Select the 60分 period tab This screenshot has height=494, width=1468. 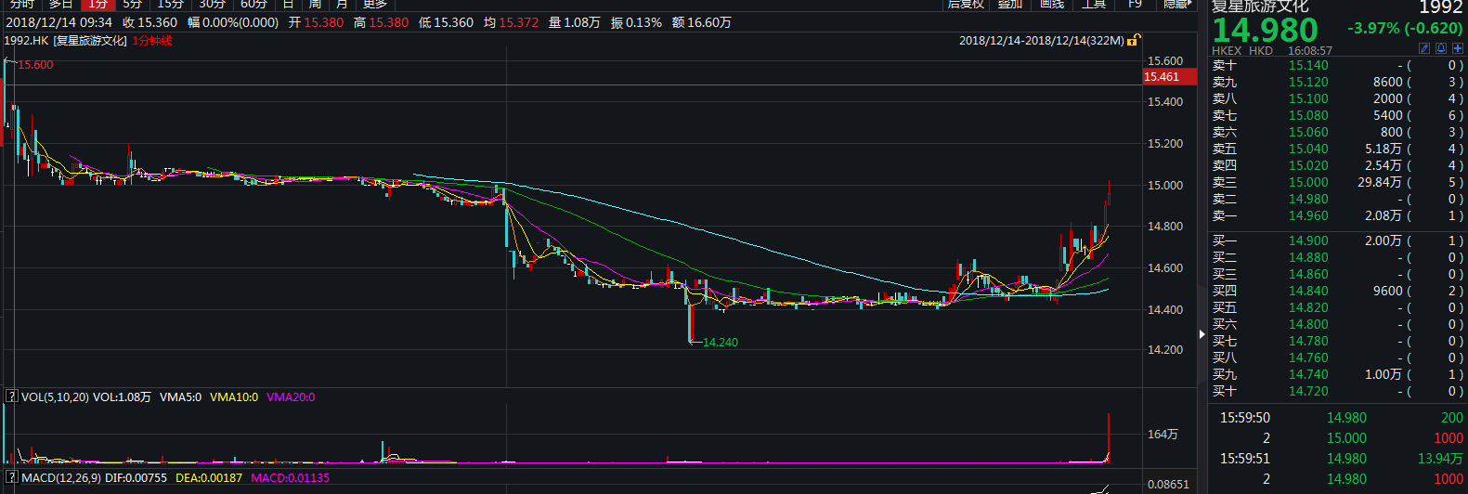(253, 5)
